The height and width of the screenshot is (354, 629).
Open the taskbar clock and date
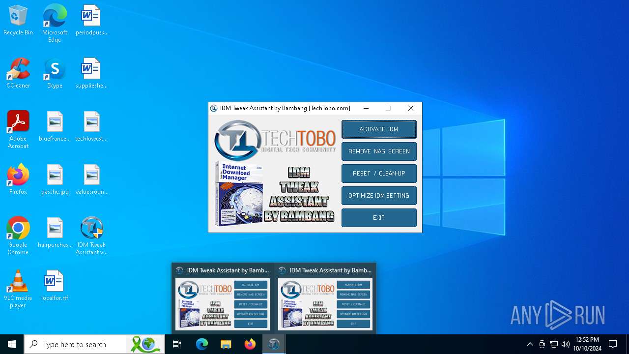pyautogui.click(x=588, y=344)
